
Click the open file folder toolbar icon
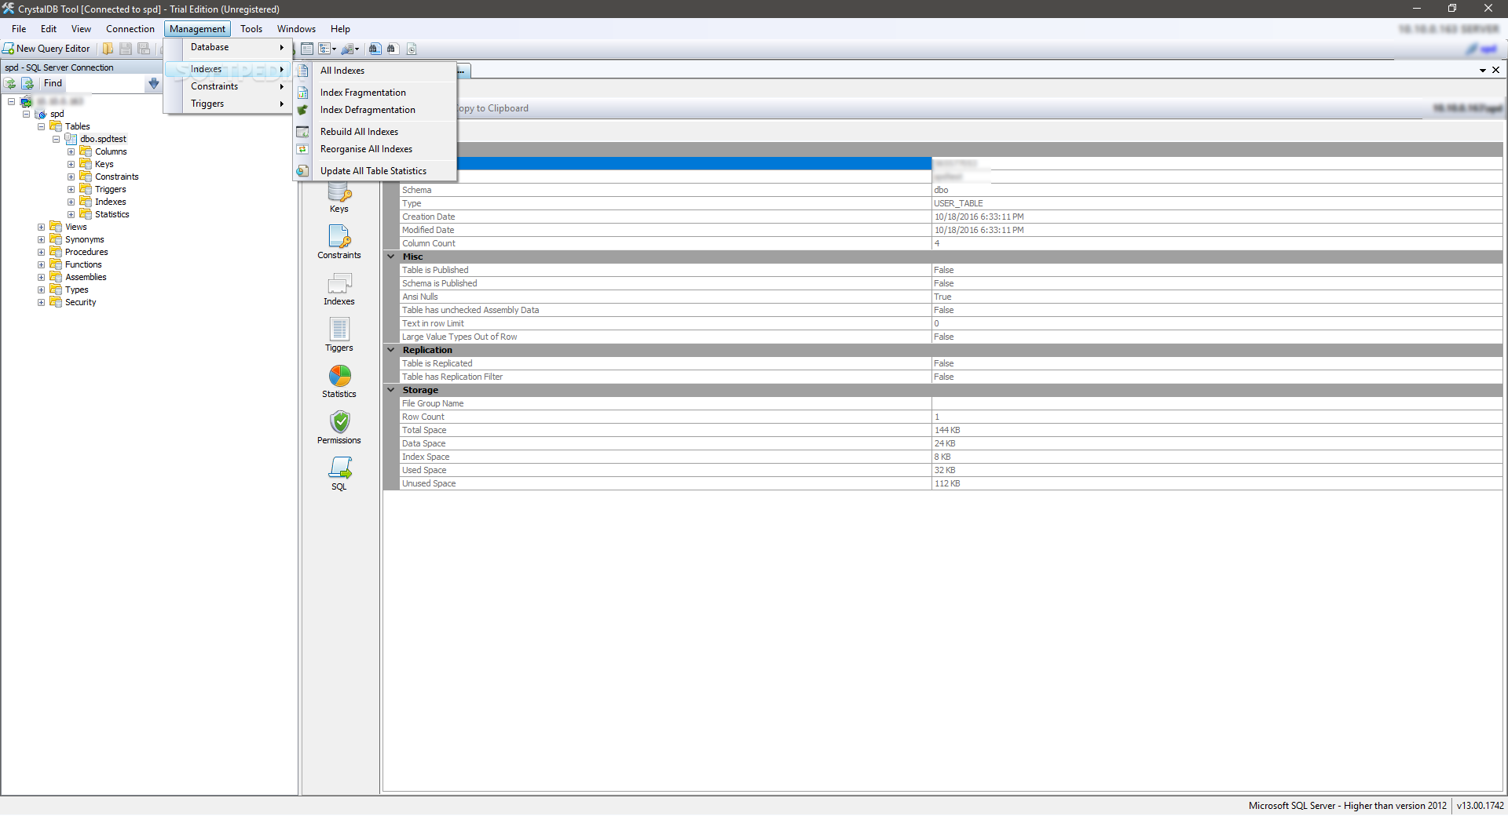click(108, 49)
